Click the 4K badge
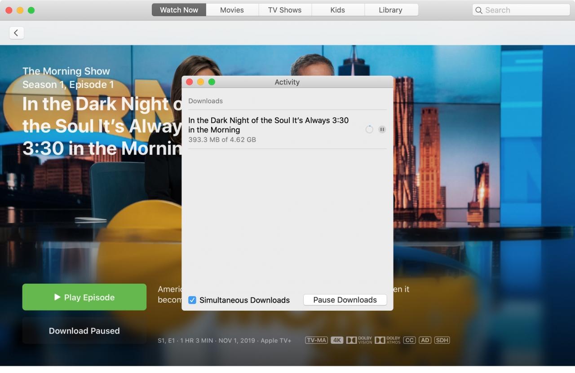Image resolution: width=575 pixels, height=373 pixels. pyautogui.click(x=337, y=340)
